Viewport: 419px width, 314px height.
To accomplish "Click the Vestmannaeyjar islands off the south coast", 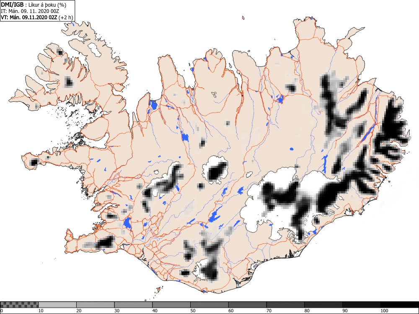I will point(158,290).
